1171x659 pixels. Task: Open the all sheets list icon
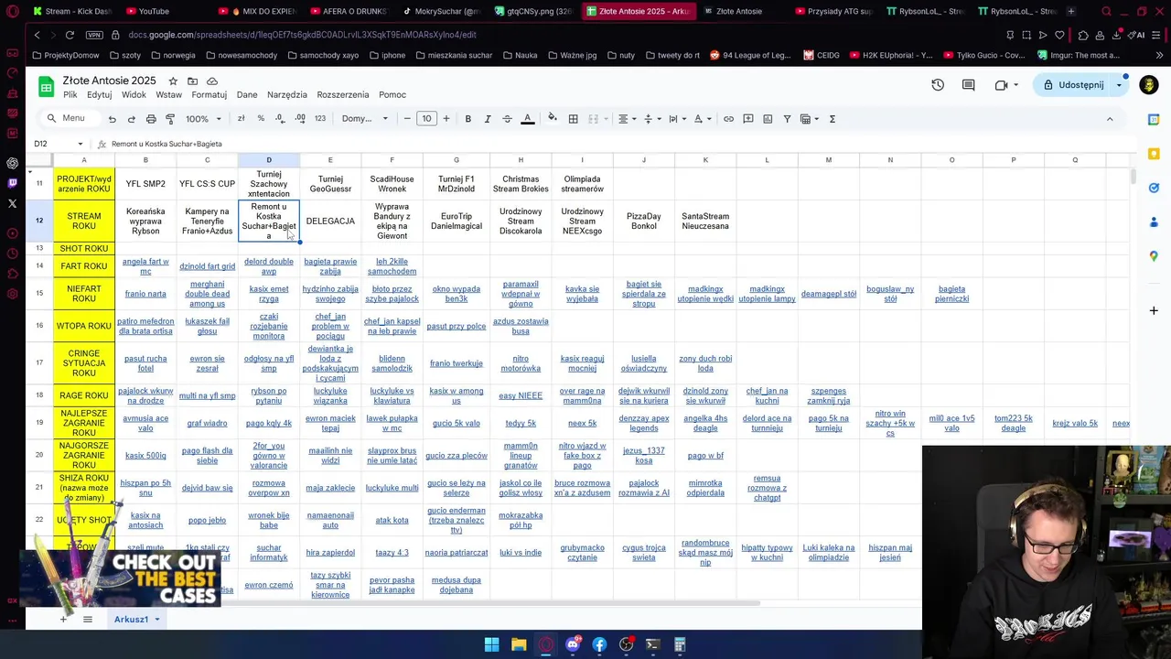88,619
